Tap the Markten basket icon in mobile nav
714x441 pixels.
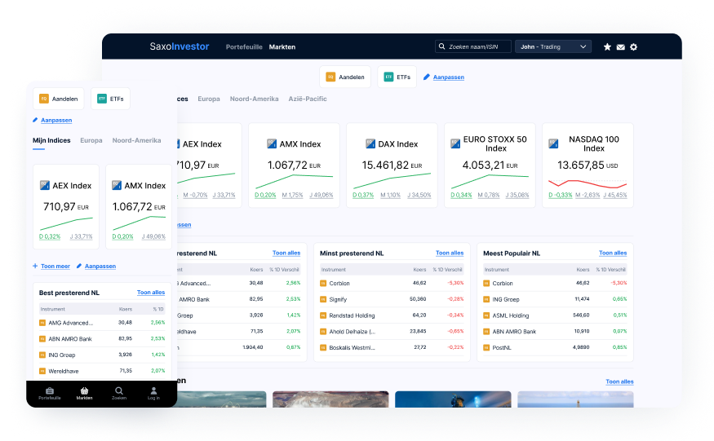pos(84,390)
